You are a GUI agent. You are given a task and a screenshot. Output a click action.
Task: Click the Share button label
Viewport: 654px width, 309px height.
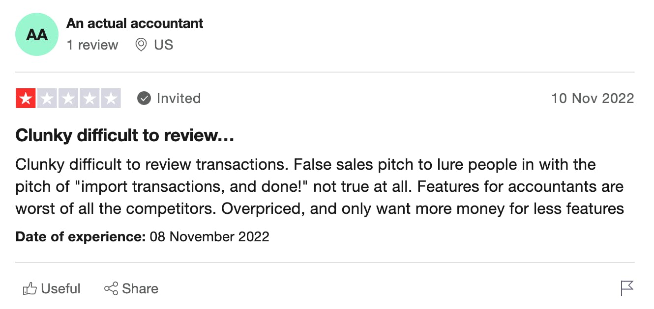[x=140, y=289]
